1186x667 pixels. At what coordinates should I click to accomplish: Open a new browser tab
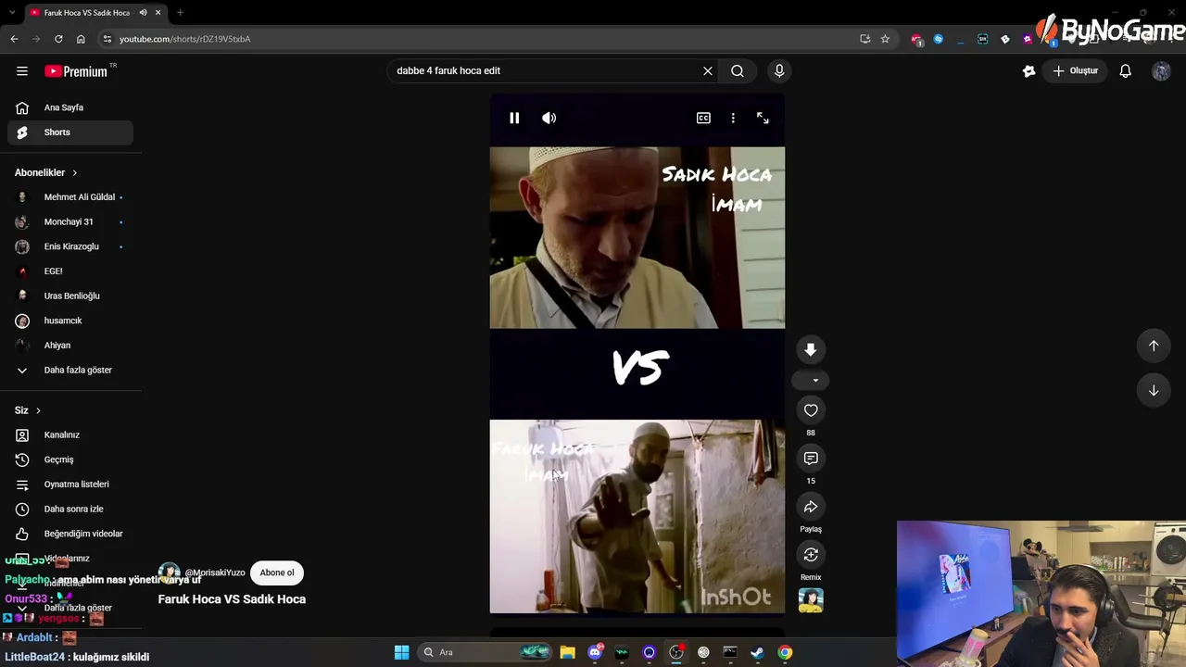click(x=180, y=13)
